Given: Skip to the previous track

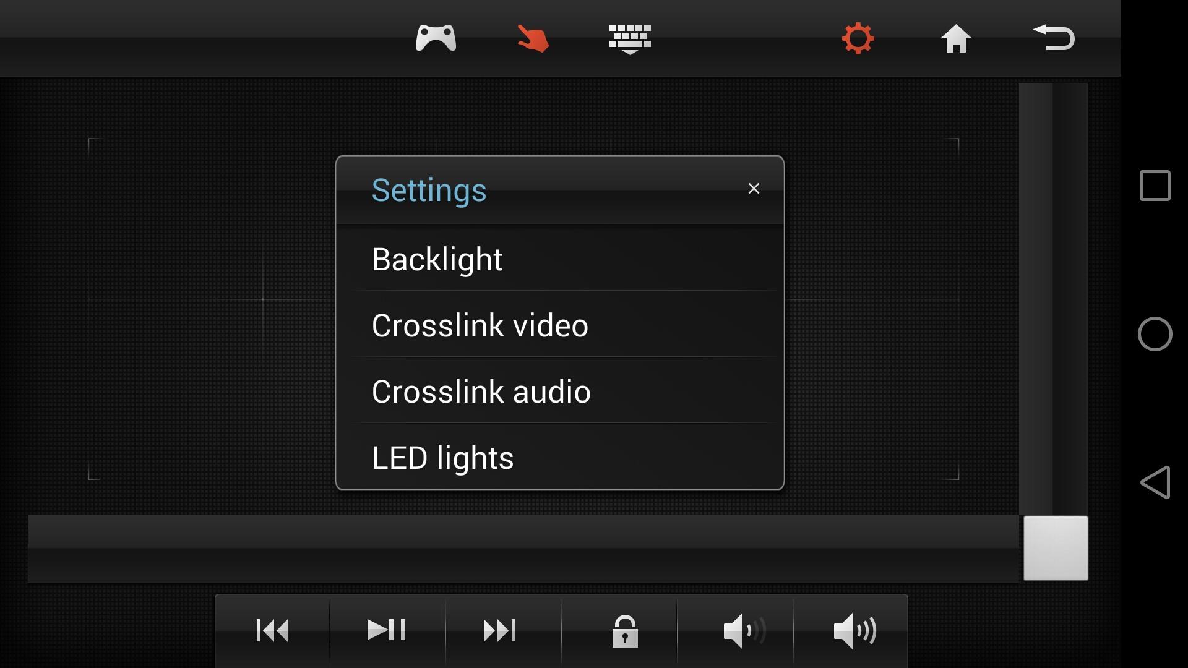Looking at the screenshot, I should point(272,630).
